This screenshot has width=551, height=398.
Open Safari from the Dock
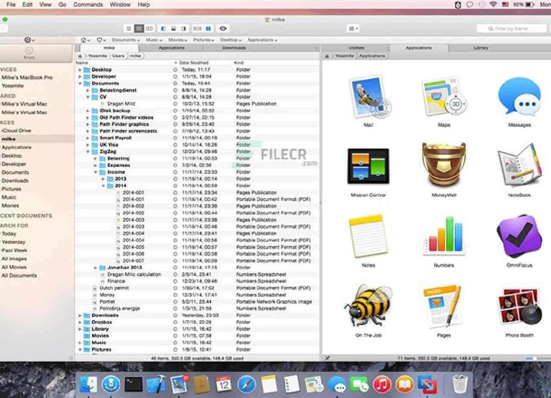pos(247,384)
